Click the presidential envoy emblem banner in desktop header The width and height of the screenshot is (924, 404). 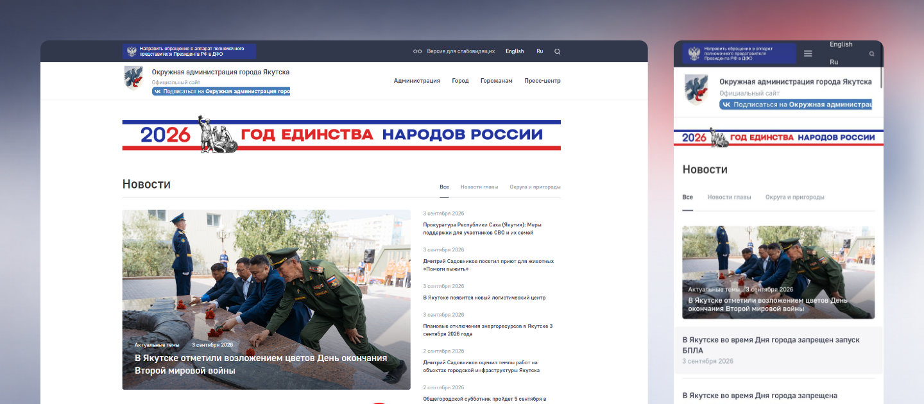click(189, 51)
